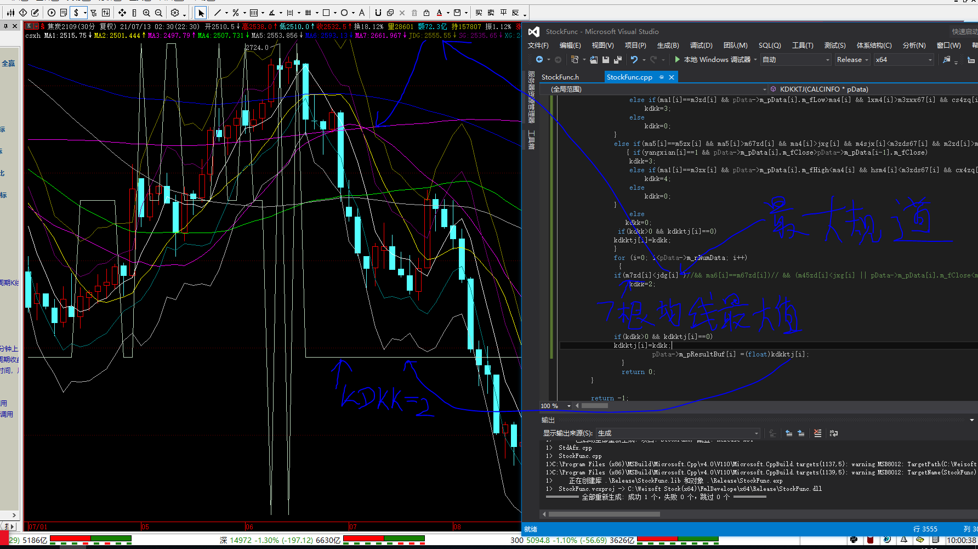The width and height of the screenshot is (978, 549).
Task: Click the output panel horizontal scrollbar thumb
Action: point(604,514)
